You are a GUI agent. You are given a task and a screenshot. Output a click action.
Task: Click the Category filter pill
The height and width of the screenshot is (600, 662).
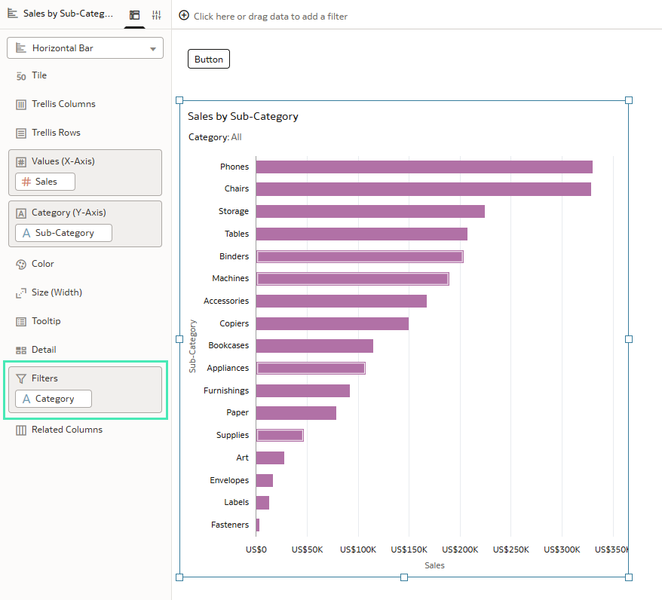click(x=54, y=399)
